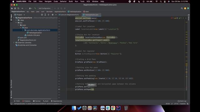This screenshot has height=112, width=200.
Task: Open Launchpad from the Dock
Action: pyautogui.click(x=90, y=108)
